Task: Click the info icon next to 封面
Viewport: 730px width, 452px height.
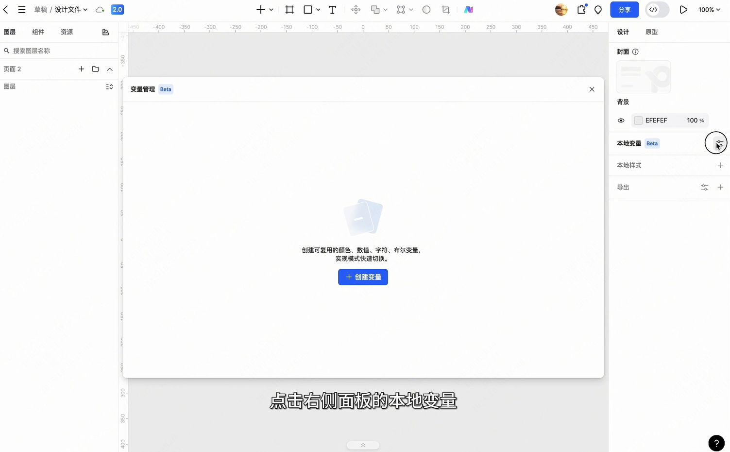Action: (x=635, y=52)
